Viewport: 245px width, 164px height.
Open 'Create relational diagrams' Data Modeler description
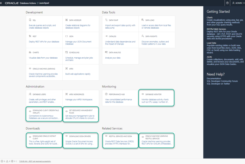[x=78, y=26]
